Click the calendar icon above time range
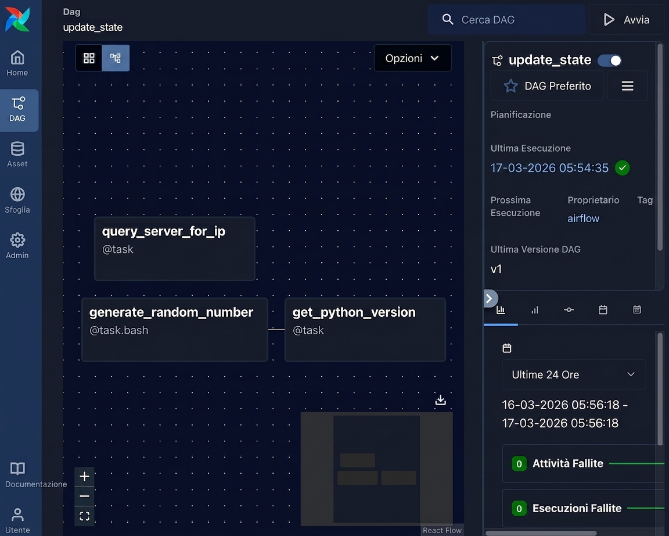This screenshot has height=536, width=669. coord(507,348)
